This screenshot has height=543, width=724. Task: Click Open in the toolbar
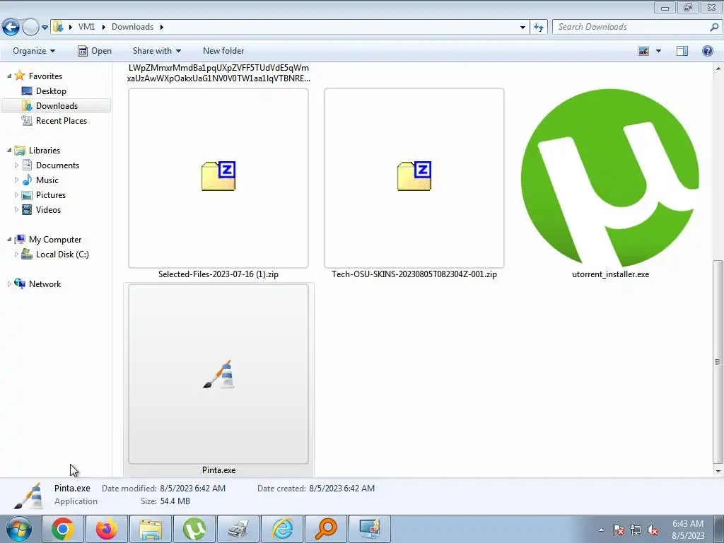(x=95, y=51)
